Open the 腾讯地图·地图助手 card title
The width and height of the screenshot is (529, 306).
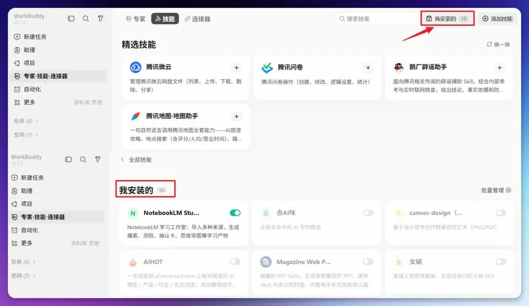click(x=172, y=116)
